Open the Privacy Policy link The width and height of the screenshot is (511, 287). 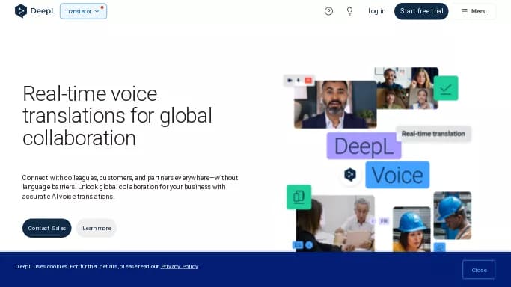tap(180, 266)
